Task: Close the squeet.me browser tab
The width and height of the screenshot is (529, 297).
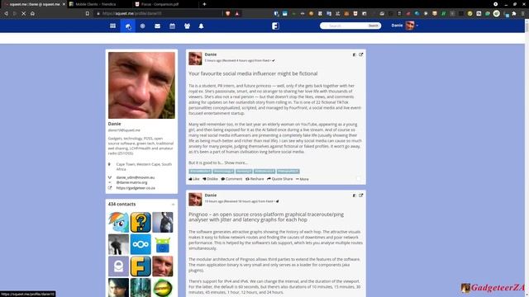Action: click(x=64, y=4)
